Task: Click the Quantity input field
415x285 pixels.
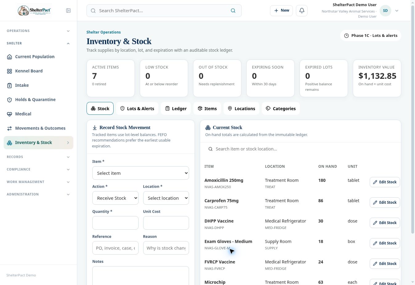Action: click(x=115, y=223)
